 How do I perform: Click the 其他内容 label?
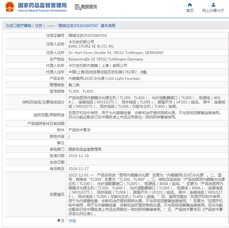(x=57, y=136)
